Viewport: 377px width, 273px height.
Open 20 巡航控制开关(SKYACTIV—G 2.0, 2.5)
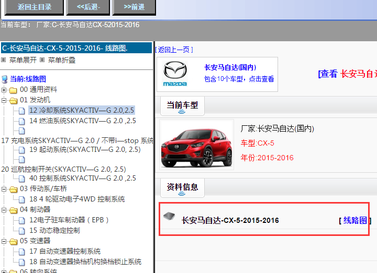tap(63, 169)
